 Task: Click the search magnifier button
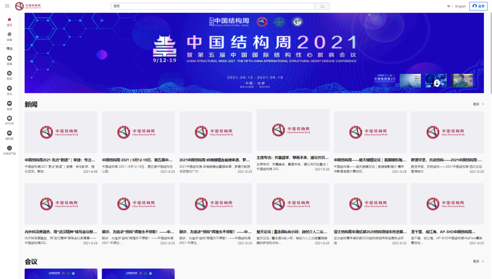coord(322,6)
